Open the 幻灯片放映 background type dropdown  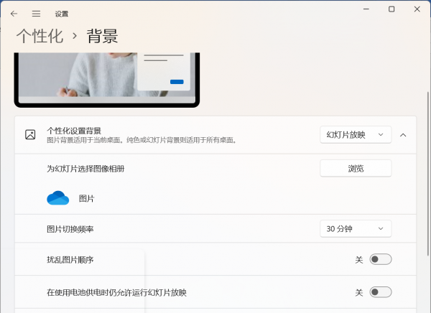click(356, 135)
